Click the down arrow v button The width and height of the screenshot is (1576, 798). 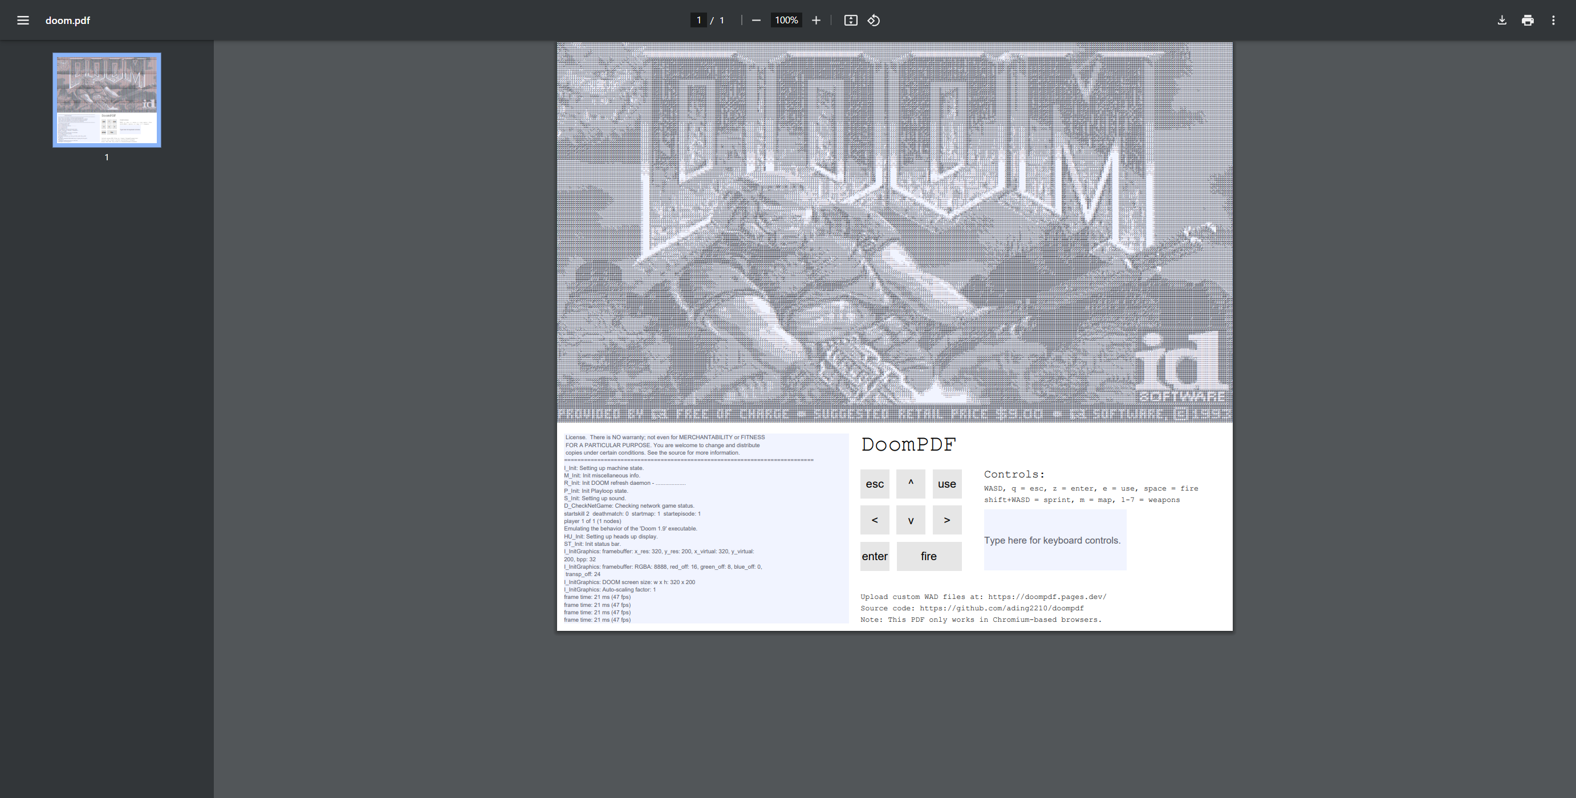(911, 520)
